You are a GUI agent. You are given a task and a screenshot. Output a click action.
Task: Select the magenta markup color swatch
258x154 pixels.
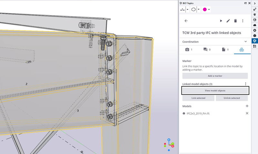[x=204, y=10]
